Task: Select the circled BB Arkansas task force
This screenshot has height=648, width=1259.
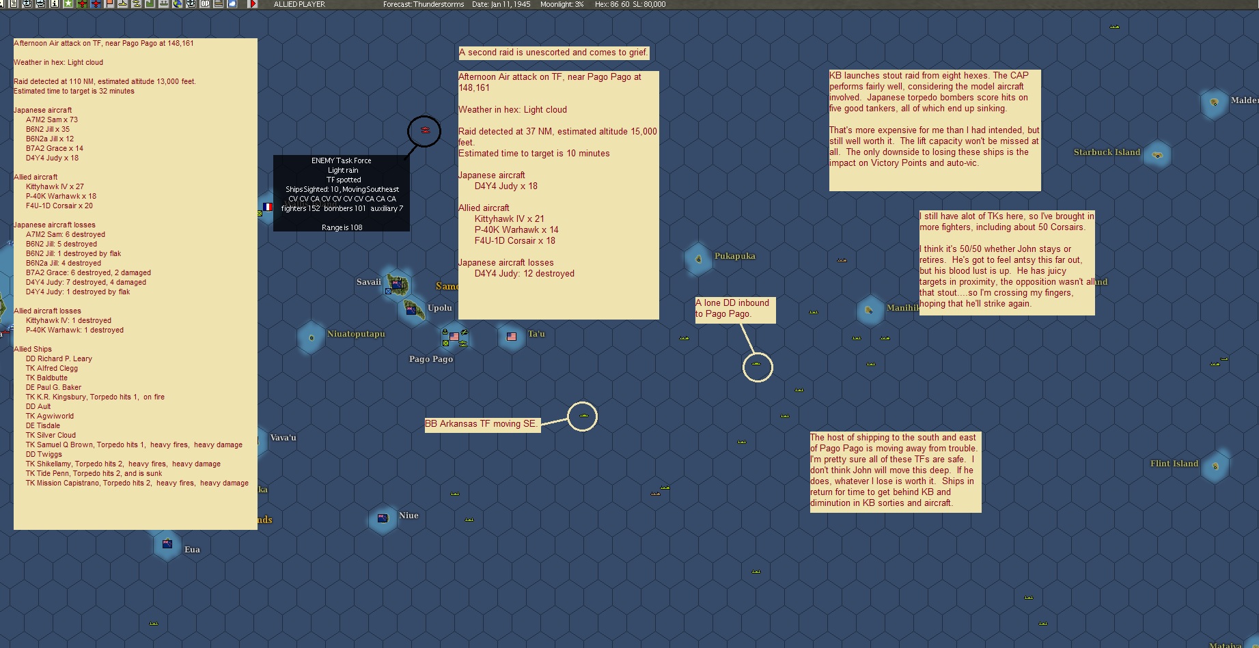Action: [x=583, y=415]
